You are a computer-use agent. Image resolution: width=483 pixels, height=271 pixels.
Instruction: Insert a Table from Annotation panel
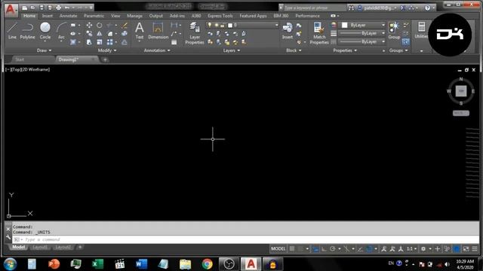(x=174, y=42)
